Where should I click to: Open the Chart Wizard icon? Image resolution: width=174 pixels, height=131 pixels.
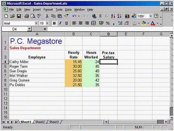click(127, 16)
